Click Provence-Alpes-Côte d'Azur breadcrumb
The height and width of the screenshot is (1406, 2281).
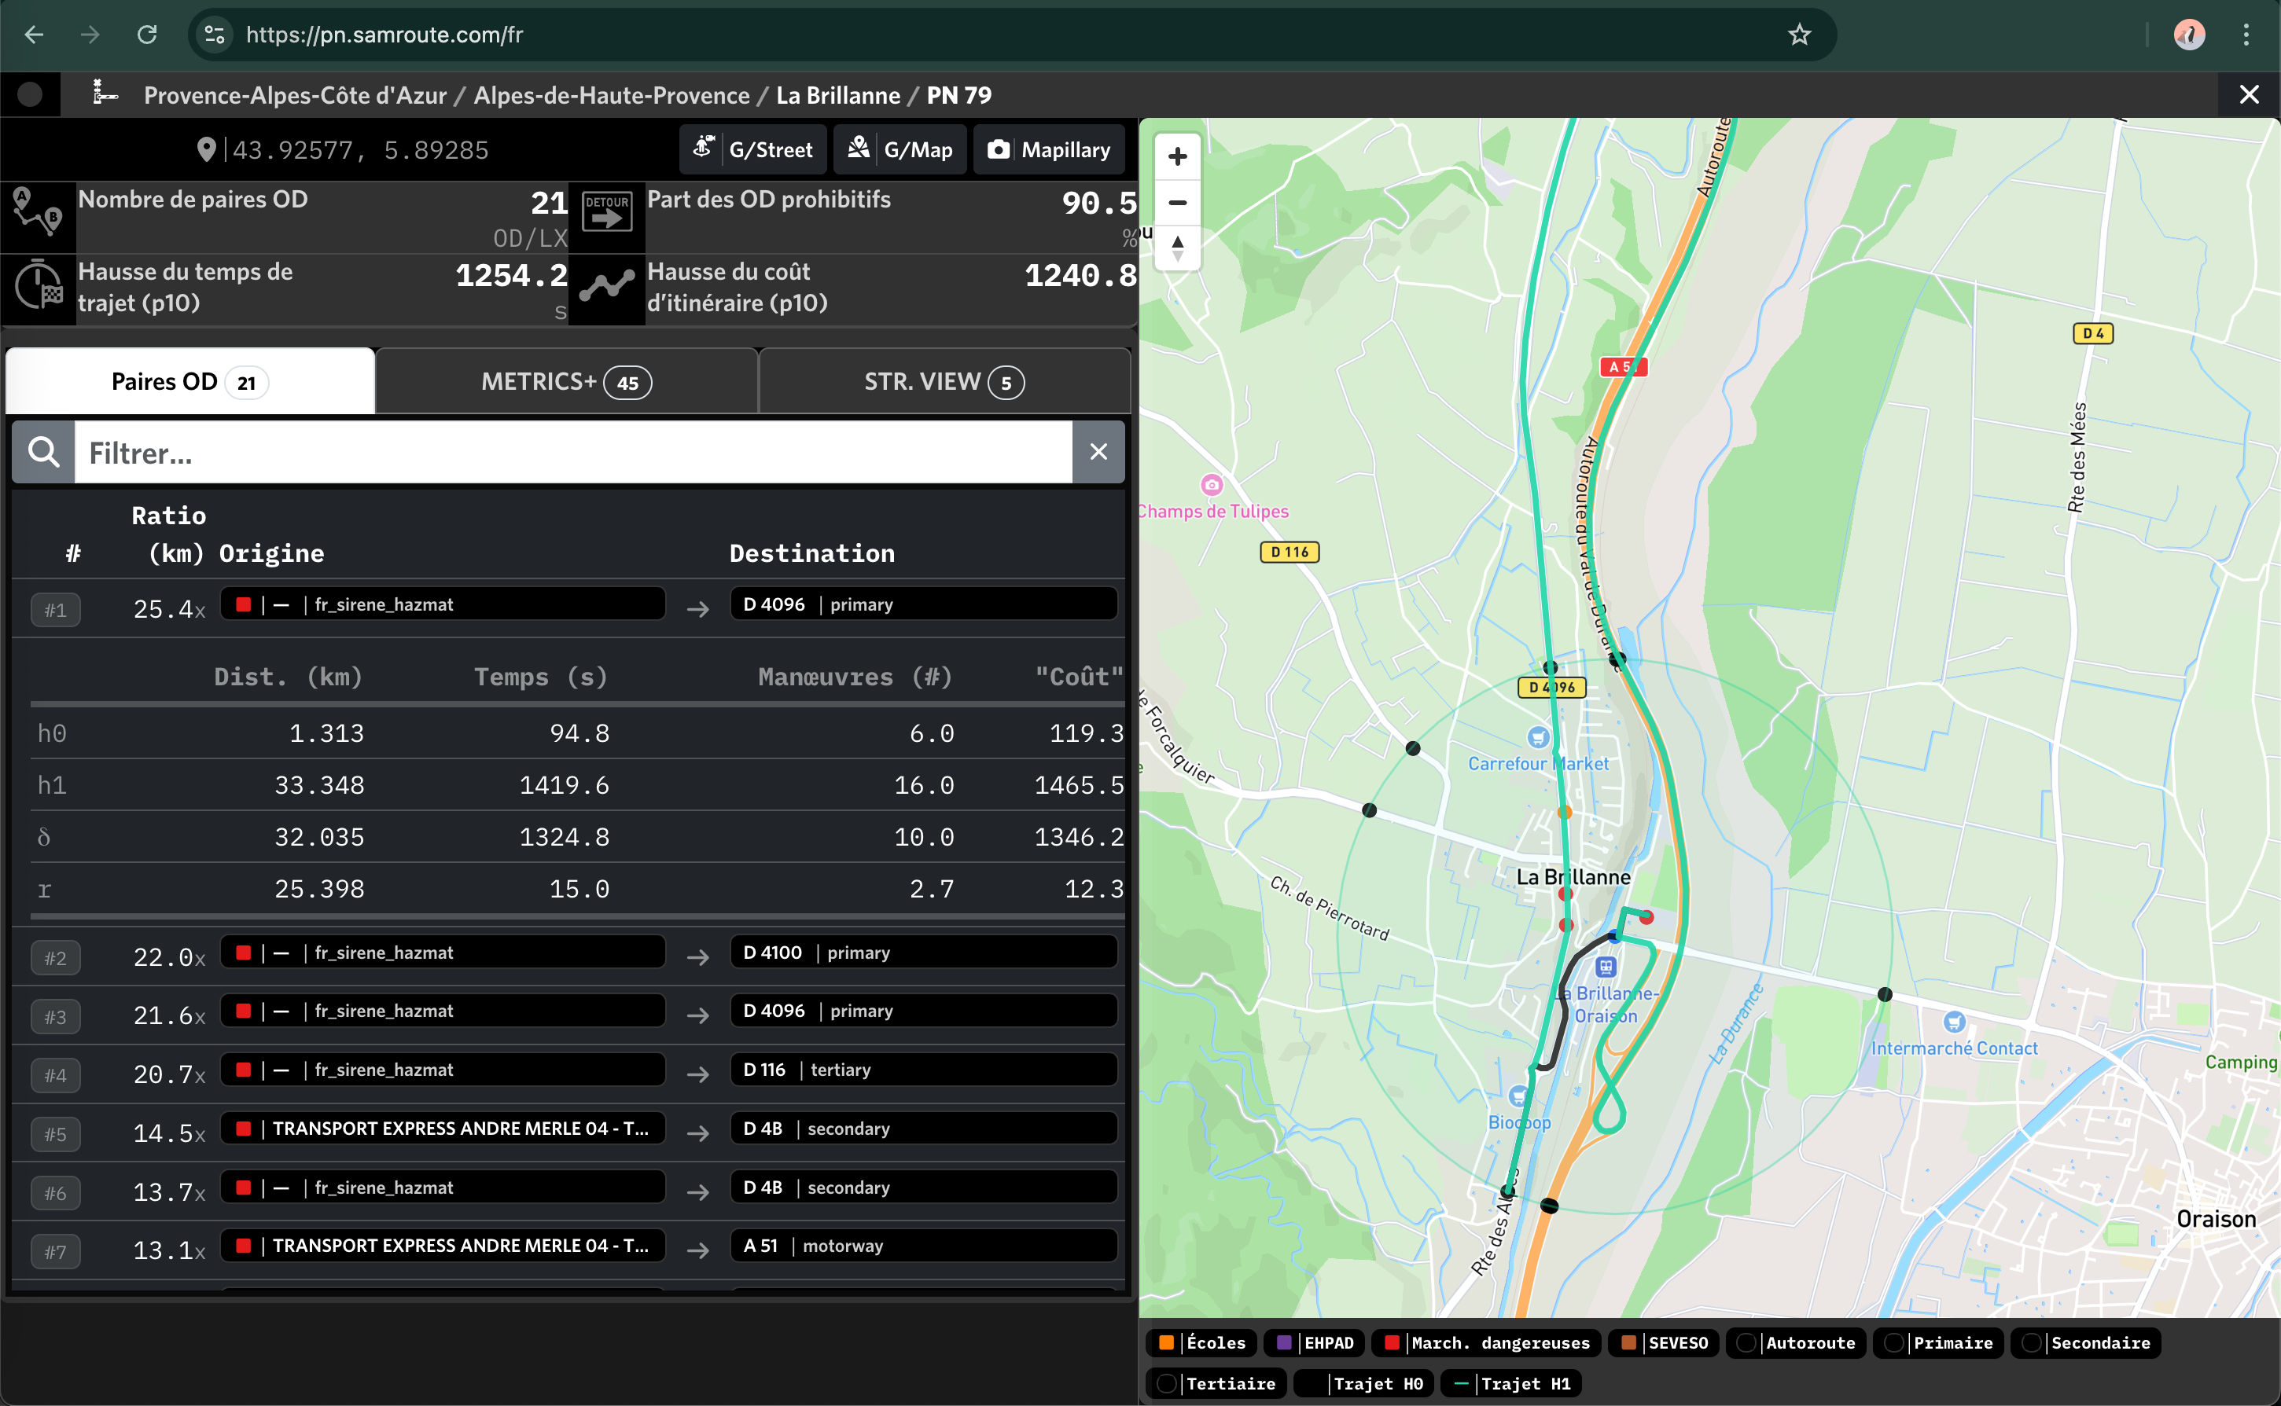coord(295,95)
